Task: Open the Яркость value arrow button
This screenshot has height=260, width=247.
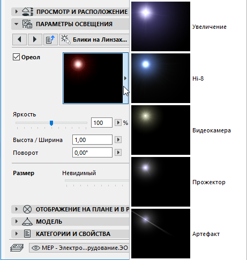Action: (x=118, y=123)
